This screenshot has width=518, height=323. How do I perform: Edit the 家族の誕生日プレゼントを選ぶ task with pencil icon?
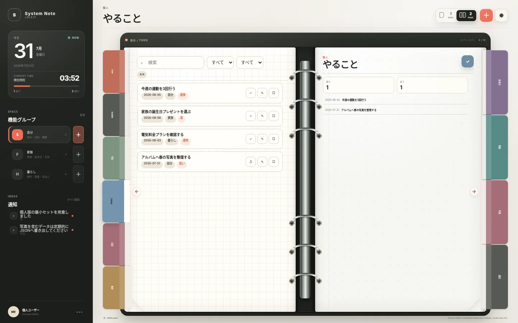(x=262, y=116)
